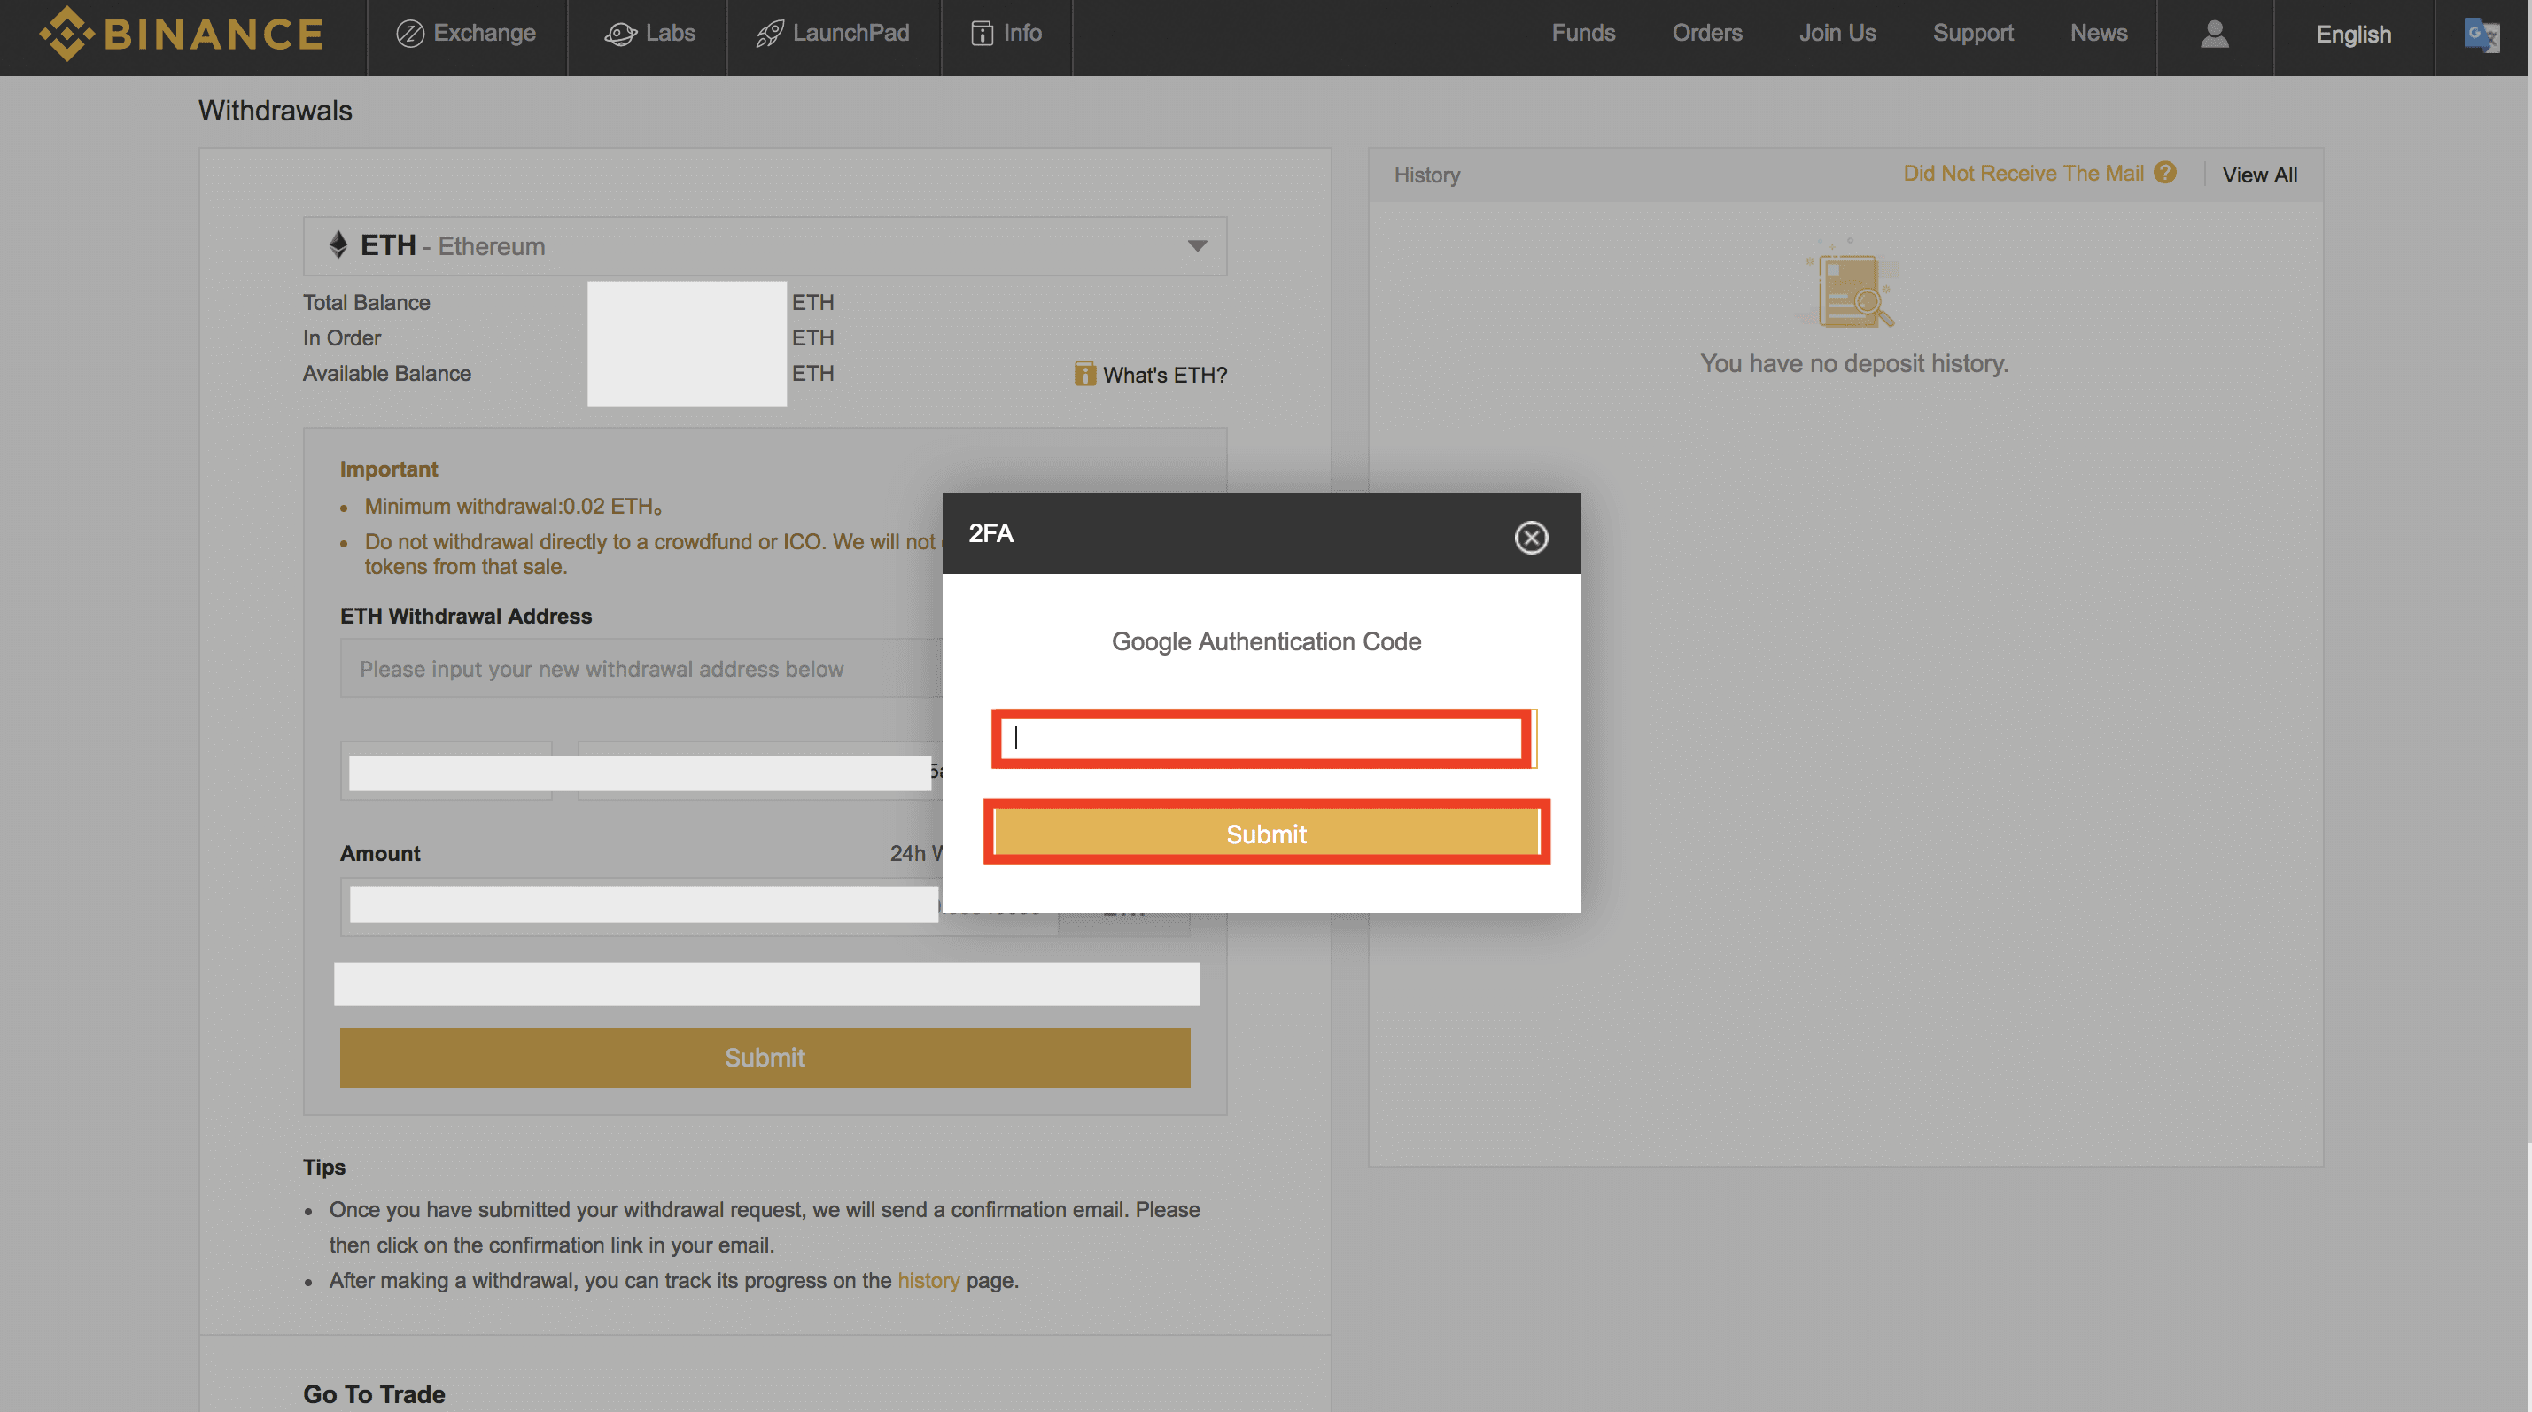Click the help icon next to Did Not Receive The Mail
This screenshot has width=2532, height=1412.
(x=2164, y=173)
